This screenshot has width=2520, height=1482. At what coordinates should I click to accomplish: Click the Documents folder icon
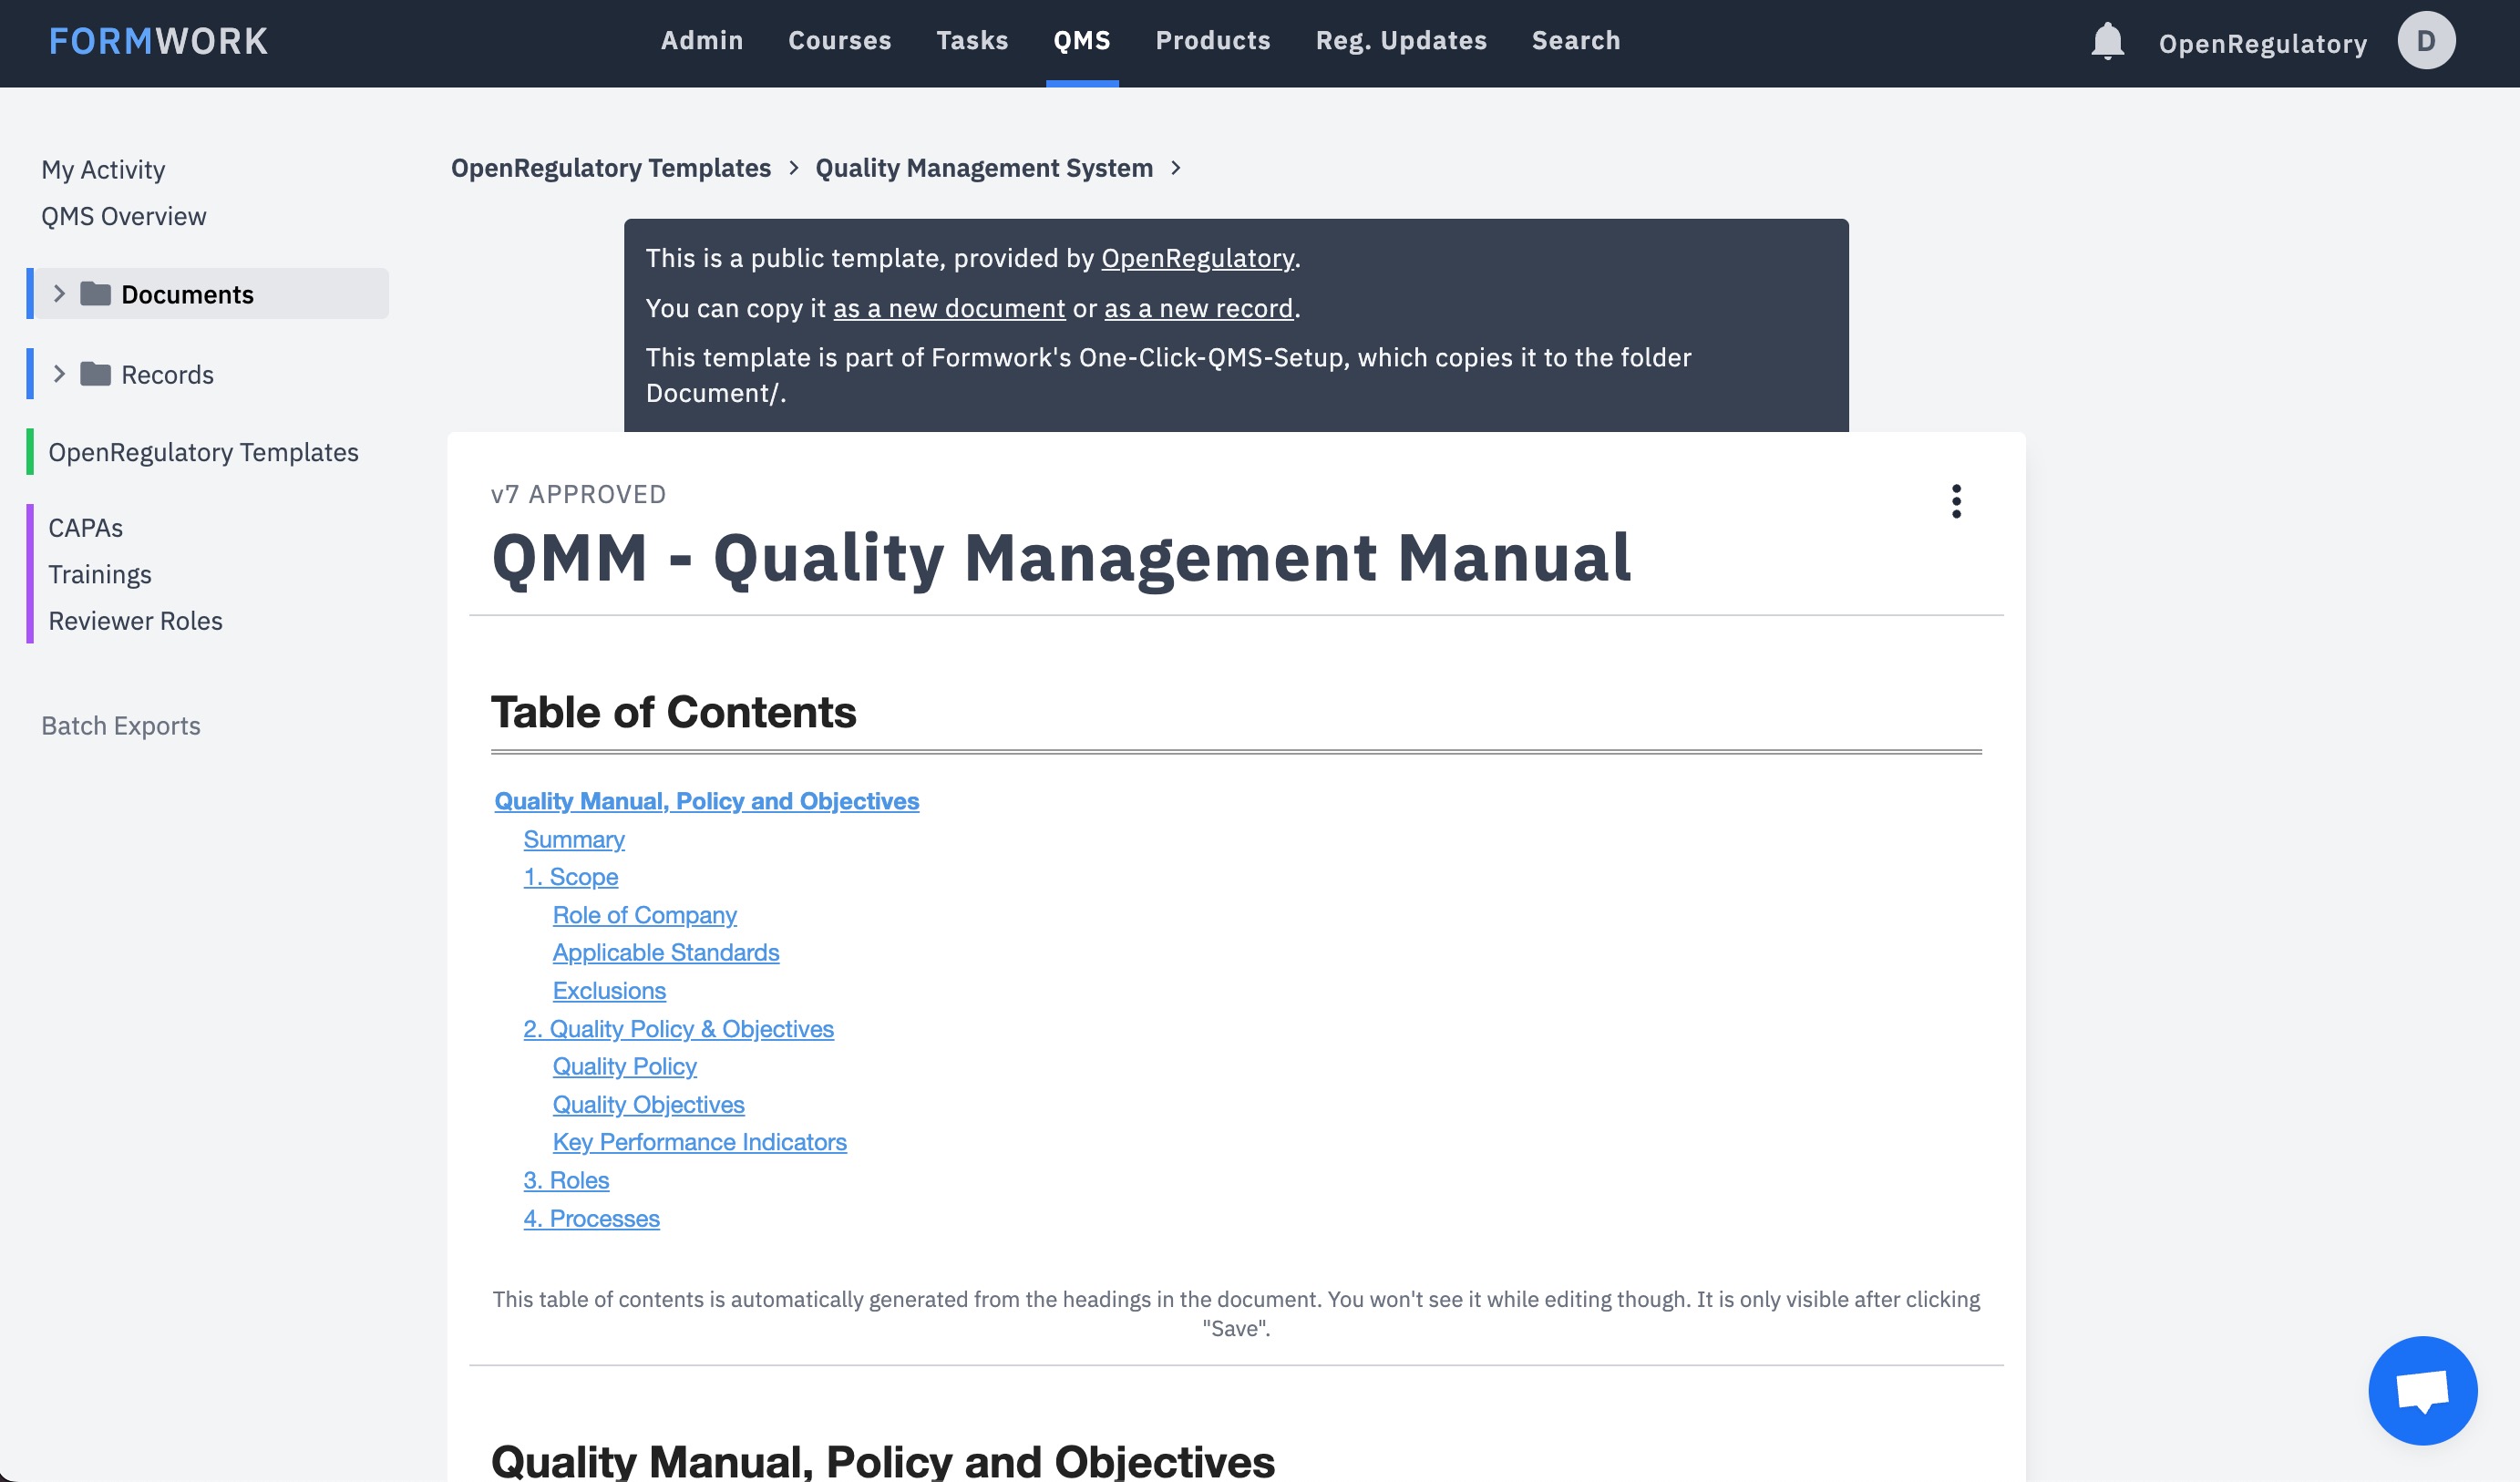[x=95, y=294]
